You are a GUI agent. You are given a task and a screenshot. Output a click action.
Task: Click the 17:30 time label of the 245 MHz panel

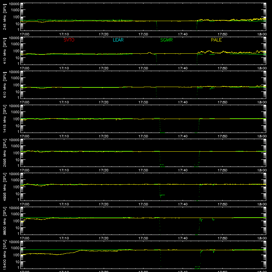143,34
